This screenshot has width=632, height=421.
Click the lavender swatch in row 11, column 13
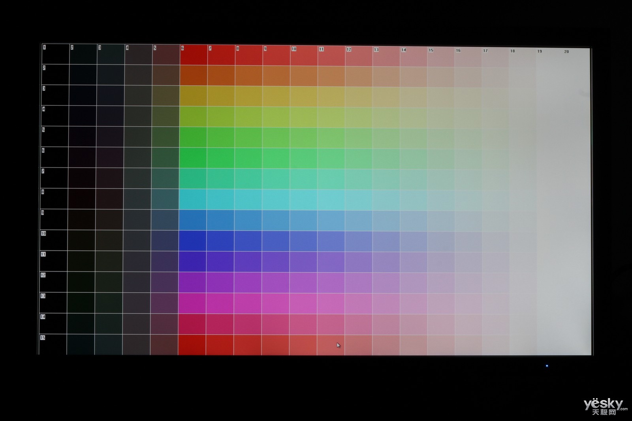[x=386, y=262]
